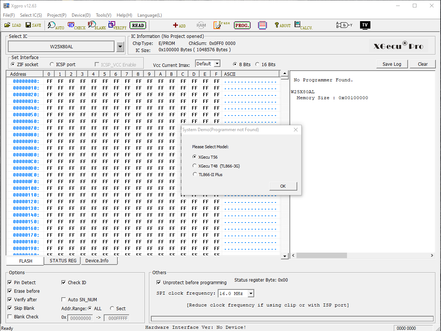Click log panel scroll right arrow

[432, 255]
